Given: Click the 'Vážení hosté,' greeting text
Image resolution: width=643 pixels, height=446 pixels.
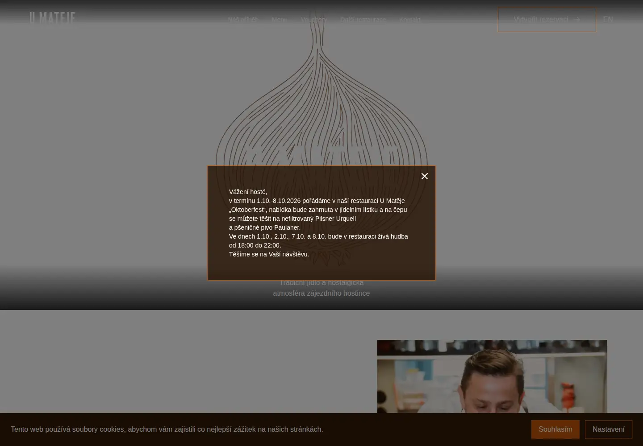Looking at the screenshot, I should coord(248,192).
